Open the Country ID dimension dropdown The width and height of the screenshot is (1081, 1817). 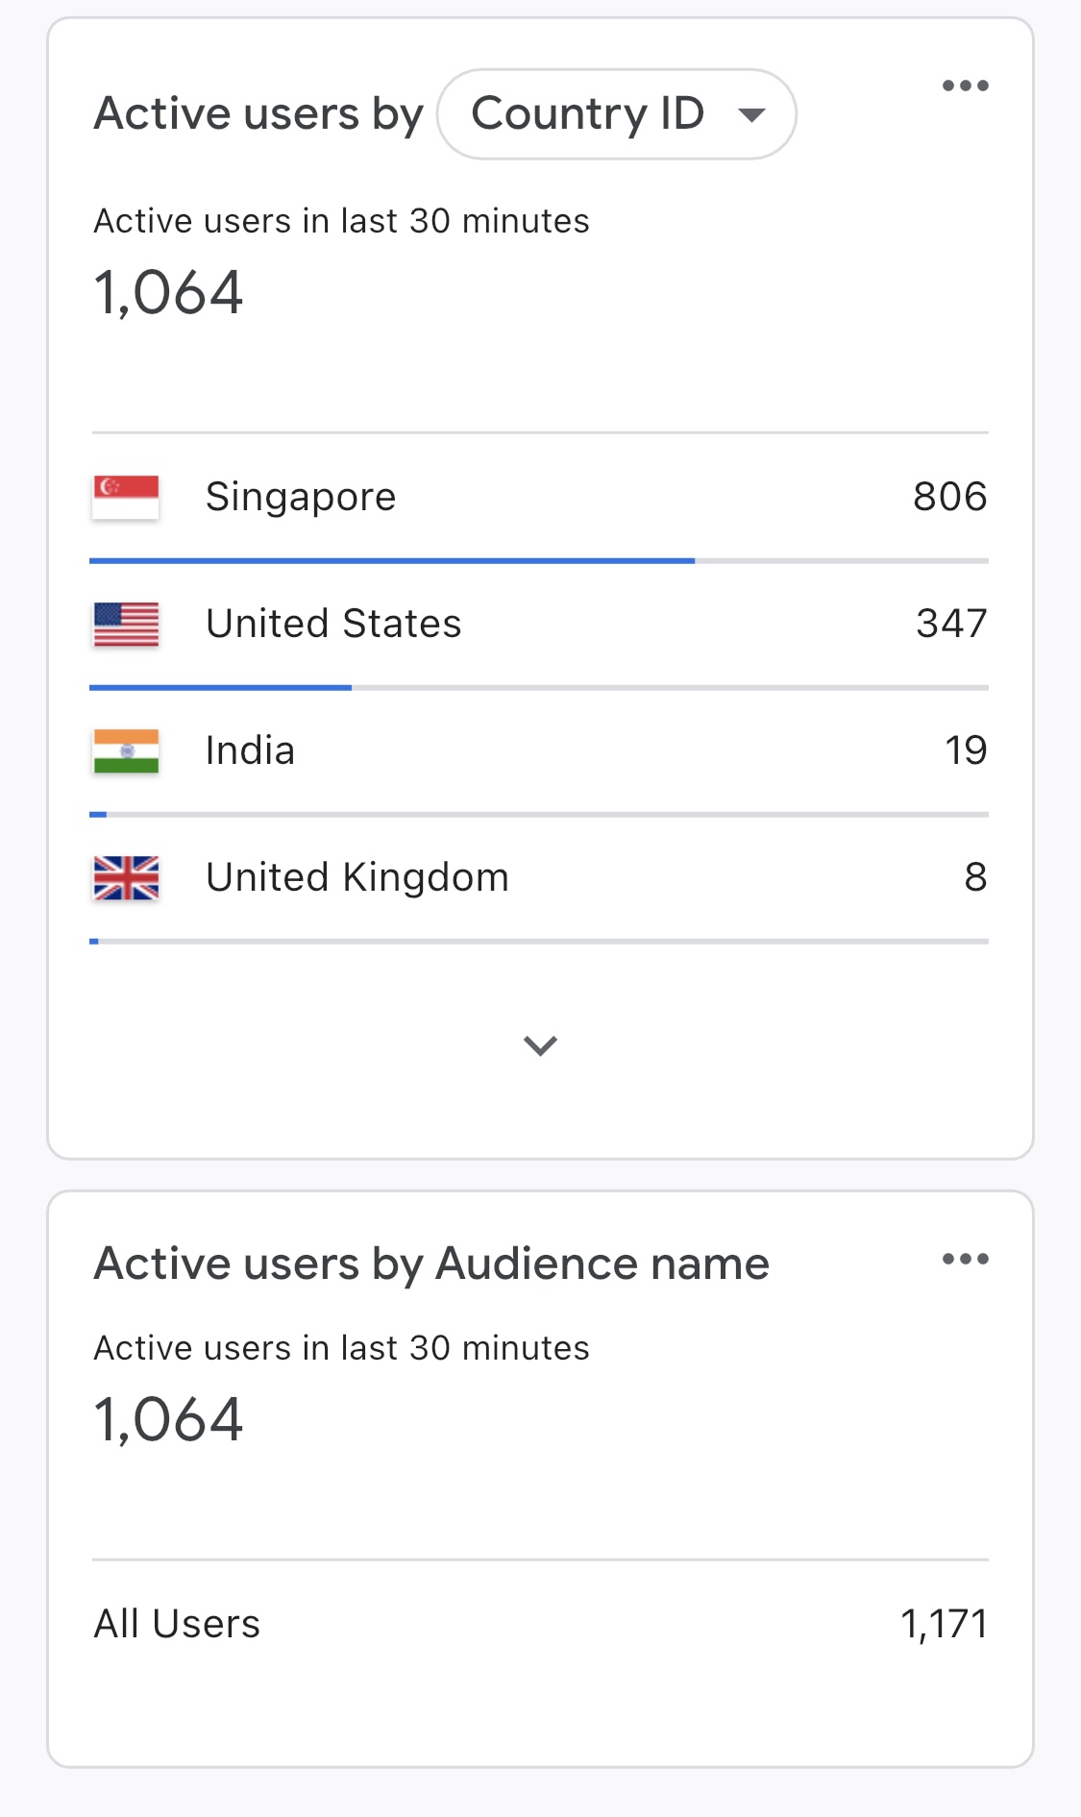(x=616, y=113)
